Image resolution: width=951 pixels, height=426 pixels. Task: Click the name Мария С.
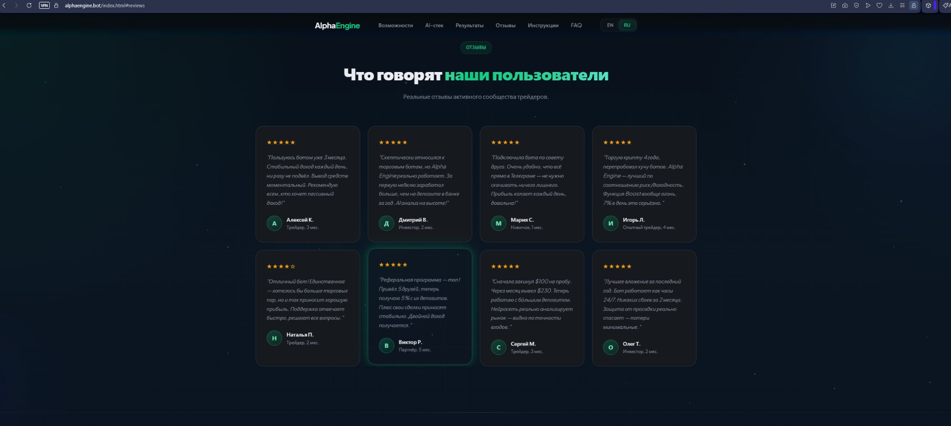[522, 220]
